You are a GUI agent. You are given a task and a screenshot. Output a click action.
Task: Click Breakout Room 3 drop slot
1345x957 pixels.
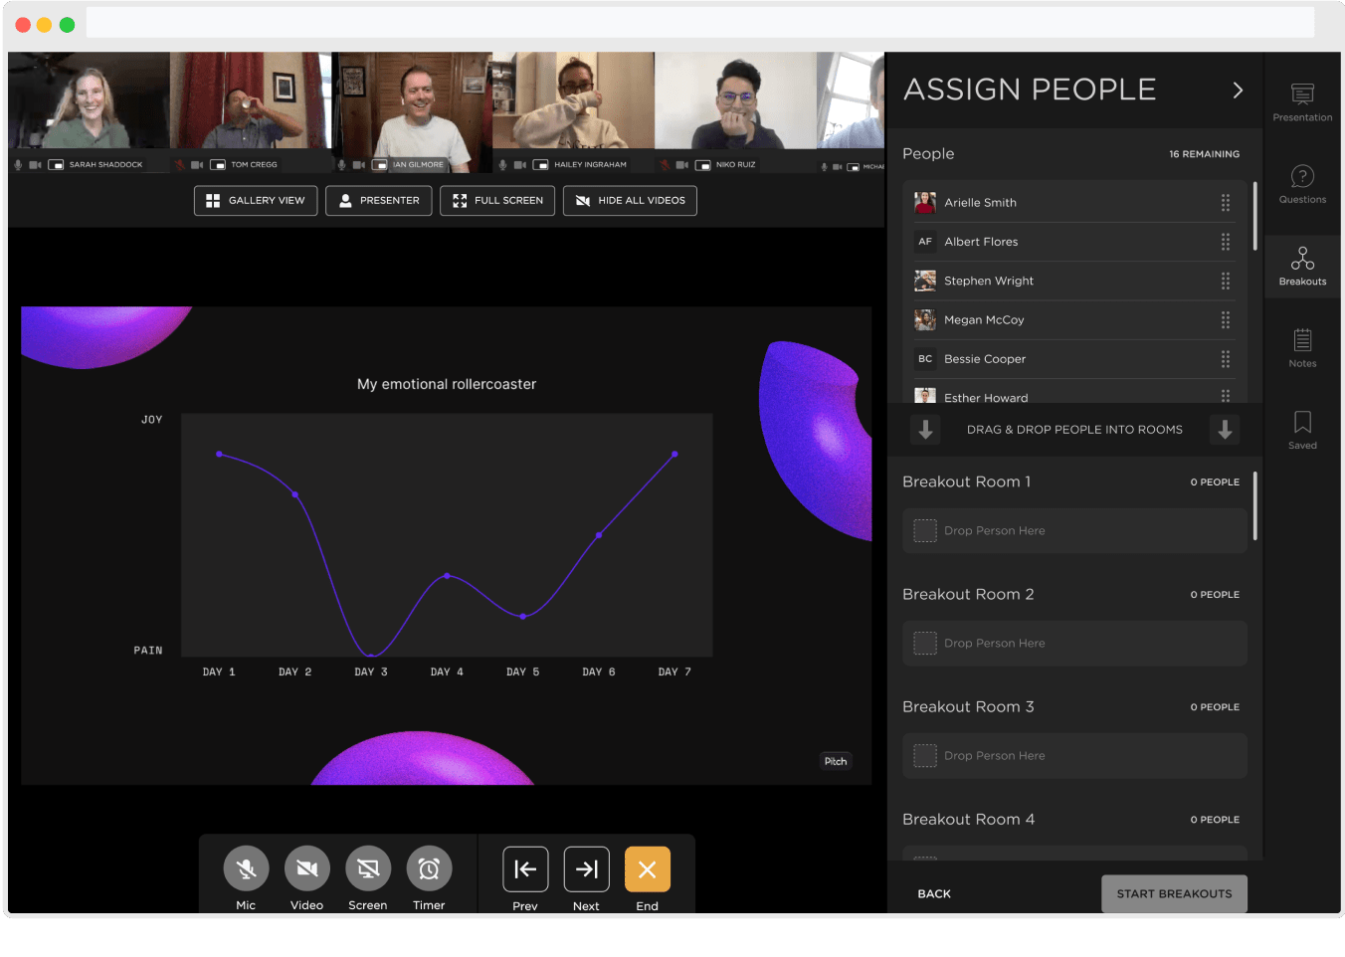(x=1074, y=756)
